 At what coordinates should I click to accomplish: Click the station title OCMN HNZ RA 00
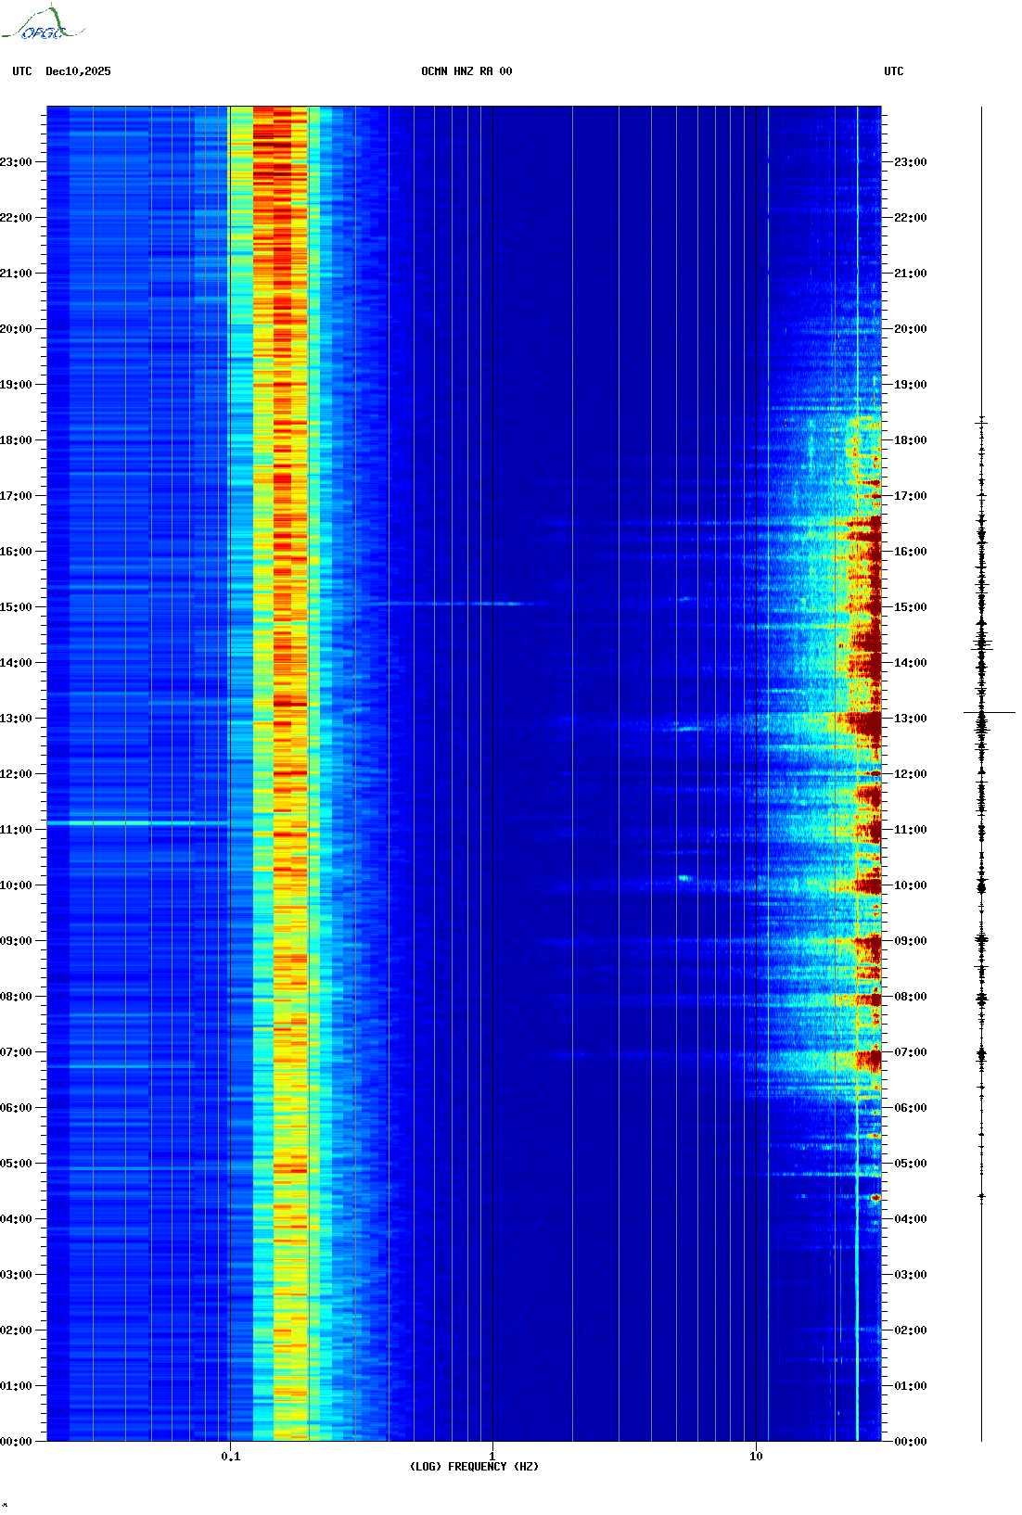[466, 71]
